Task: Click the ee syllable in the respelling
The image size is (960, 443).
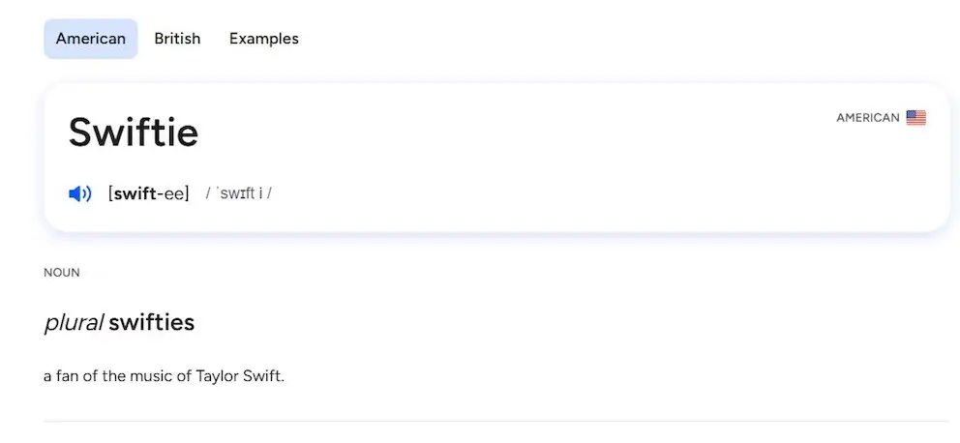Action: pos(173,193)
